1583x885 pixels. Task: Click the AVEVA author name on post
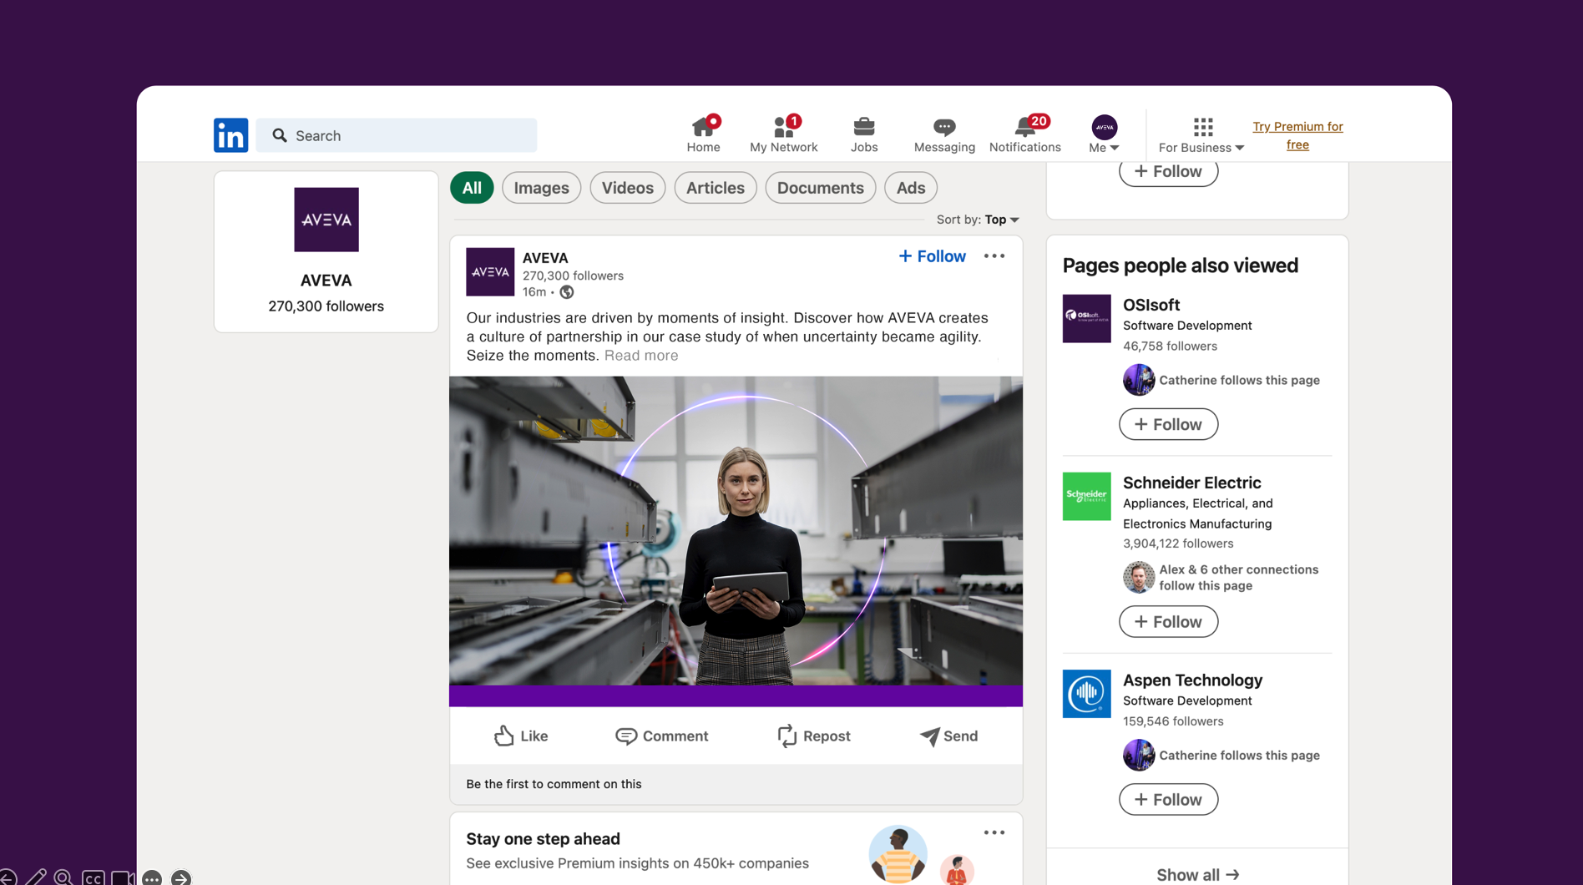544,258
